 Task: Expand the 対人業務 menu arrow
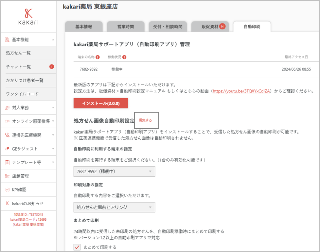point(53,107)
